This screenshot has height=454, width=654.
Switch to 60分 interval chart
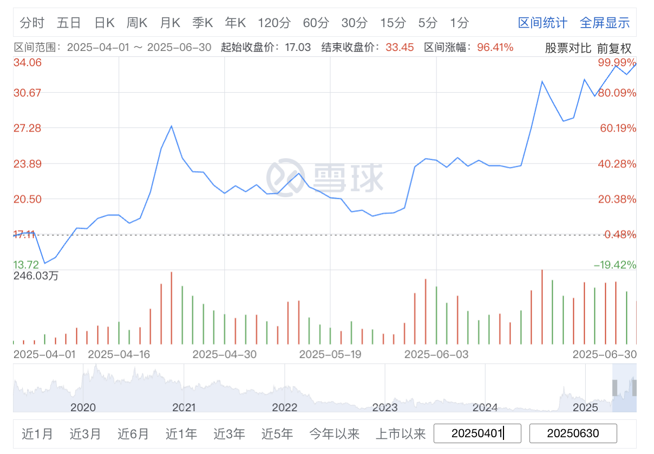(316, 23)
